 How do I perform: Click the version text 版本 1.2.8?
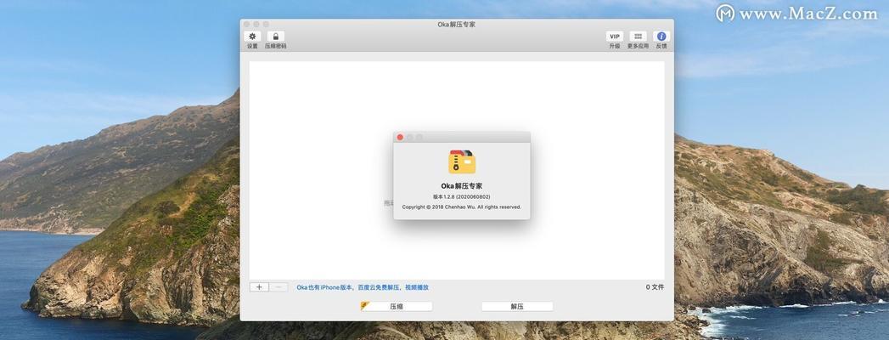pyautogui.click(x=462, y=196)
